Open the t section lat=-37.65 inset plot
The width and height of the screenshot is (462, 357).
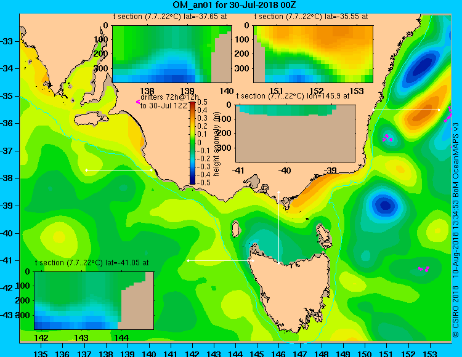tap(172, 54)
